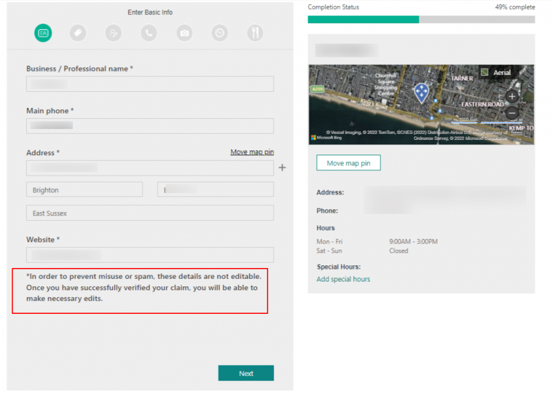The image size is (553, 405).
Task: Open the tag-shaped categories step icon
Action: [78, 33]
